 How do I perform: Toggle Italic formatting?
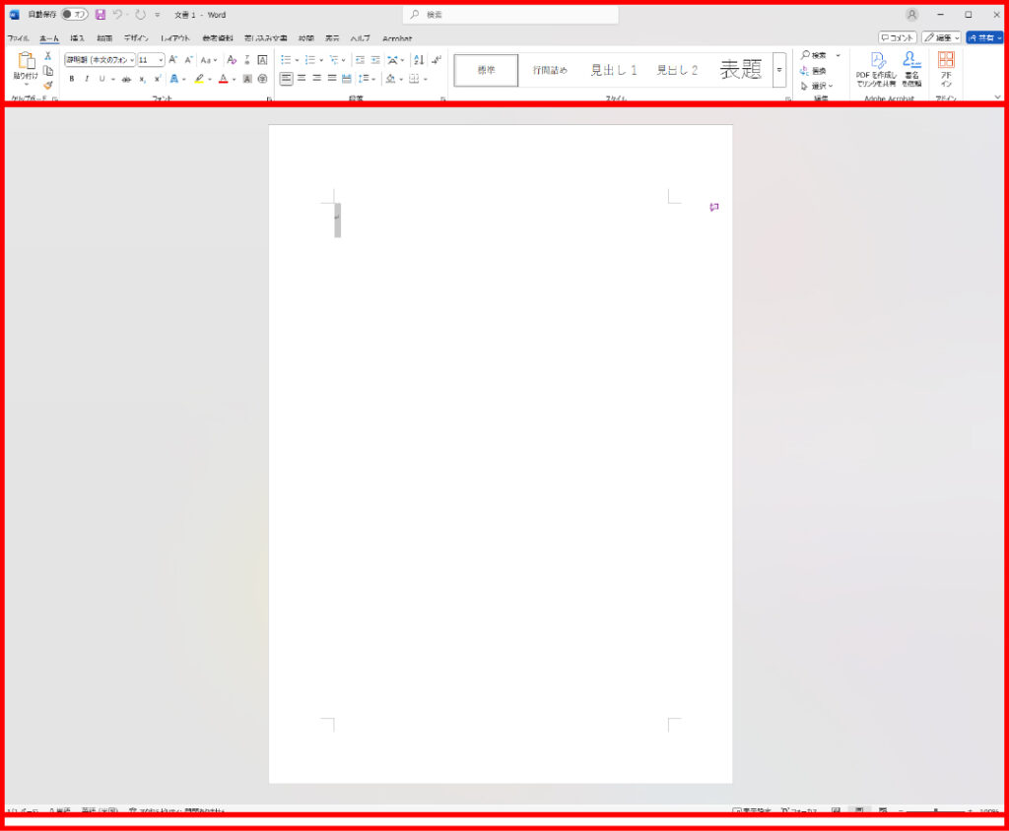87,79
